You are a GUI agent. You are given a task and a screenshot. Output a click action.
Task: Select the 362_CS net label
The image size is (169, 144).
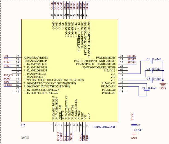tap(8, 75)
